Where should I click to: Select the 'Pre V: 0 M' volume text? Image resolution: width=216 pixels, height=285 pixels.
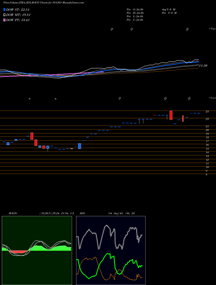[x=169, y=13]
